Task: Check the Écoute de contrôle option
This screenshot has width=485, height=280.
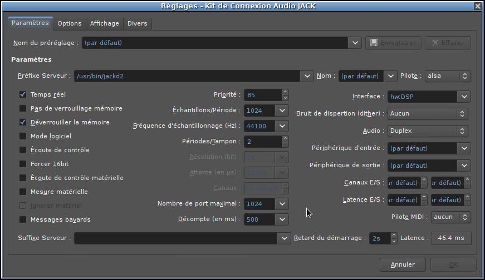Action: (x=23, y=150)
